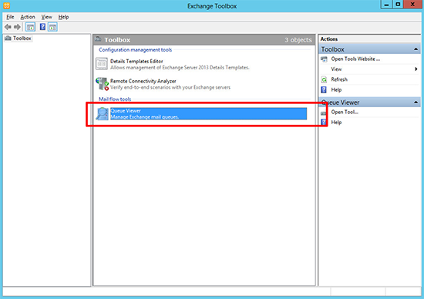
Task: Open the View menu in the menu bar
Action: pyautogui.click(x=46, y=17)
